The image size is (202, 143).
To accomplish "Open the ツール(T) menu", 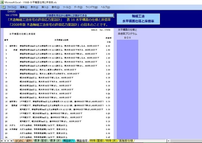I will point(67,7).
